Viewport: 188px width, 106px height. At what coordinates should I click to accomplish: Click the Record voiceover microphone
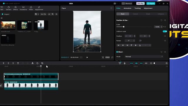pyautogui.click(x=125, y=63)
